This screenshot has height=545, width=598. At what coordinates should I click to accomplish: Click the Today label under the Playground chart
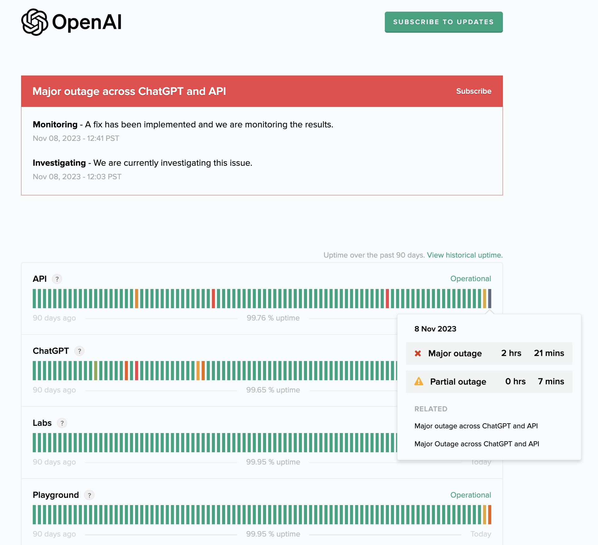(481, 534)
